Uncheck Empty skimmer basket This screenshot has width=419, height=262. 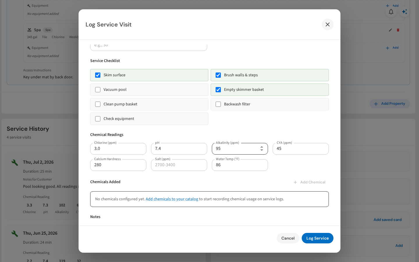[218, 90]
